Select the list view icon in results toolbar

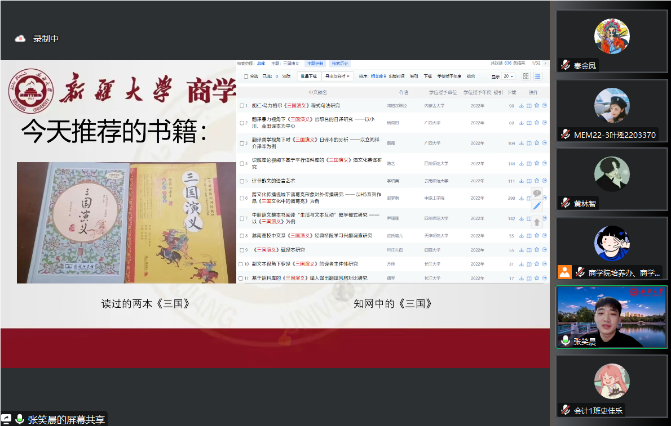click(538, 77)
